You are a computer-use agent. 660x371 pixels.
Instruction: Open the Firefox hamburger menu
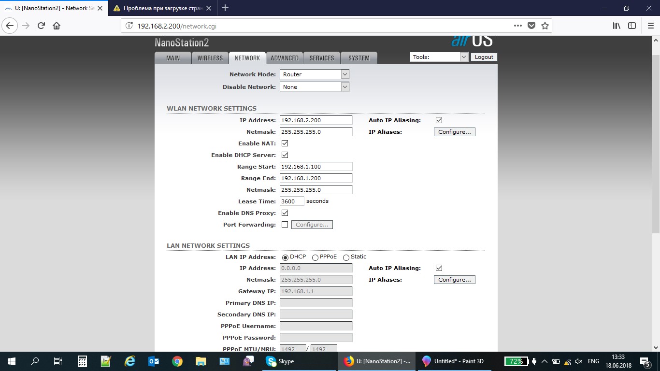[650, 26]
